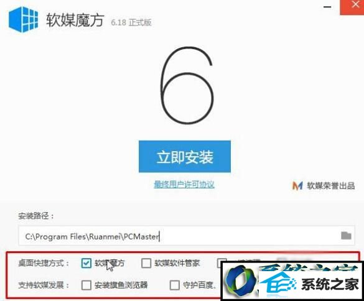Image resolution: width=364 pixels, height=301 pixels.
Task: Minimize the installer window
Action: (327, 7)
